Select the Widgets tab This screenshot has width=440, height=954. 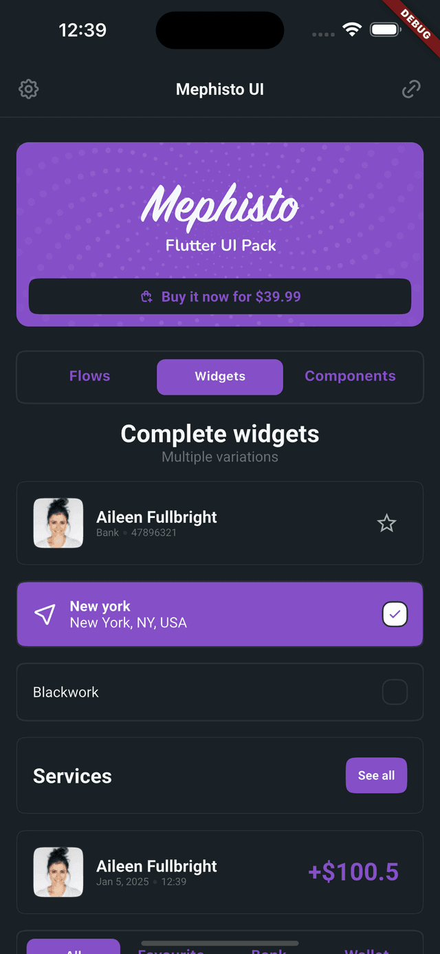[220, 377]
